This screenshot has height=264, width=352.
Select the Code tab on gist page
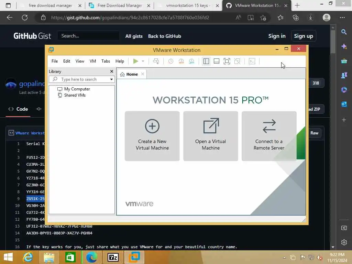tap(18, 109)
